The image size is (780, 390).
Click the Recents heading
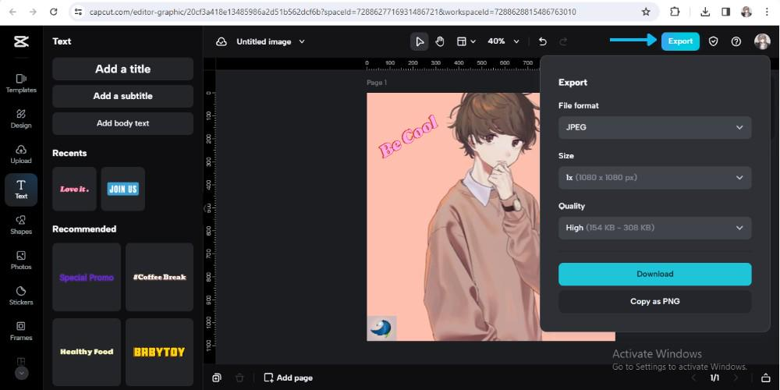tap(69, 153)
